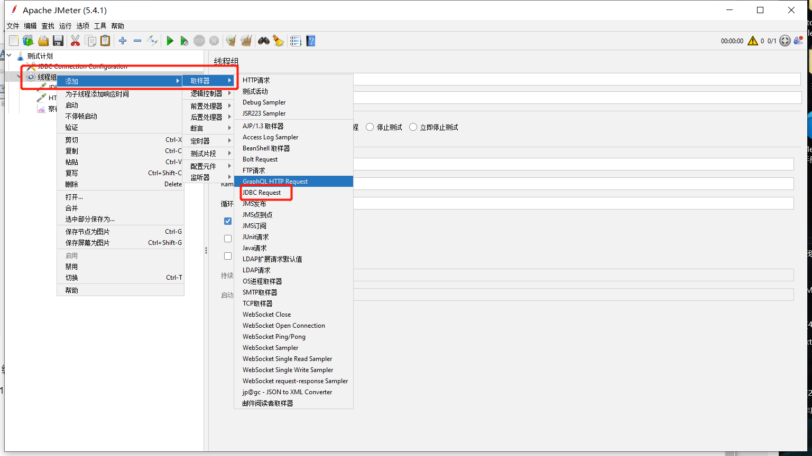Collapse the 线程组 tree node arrow

(x=20, y=77)
